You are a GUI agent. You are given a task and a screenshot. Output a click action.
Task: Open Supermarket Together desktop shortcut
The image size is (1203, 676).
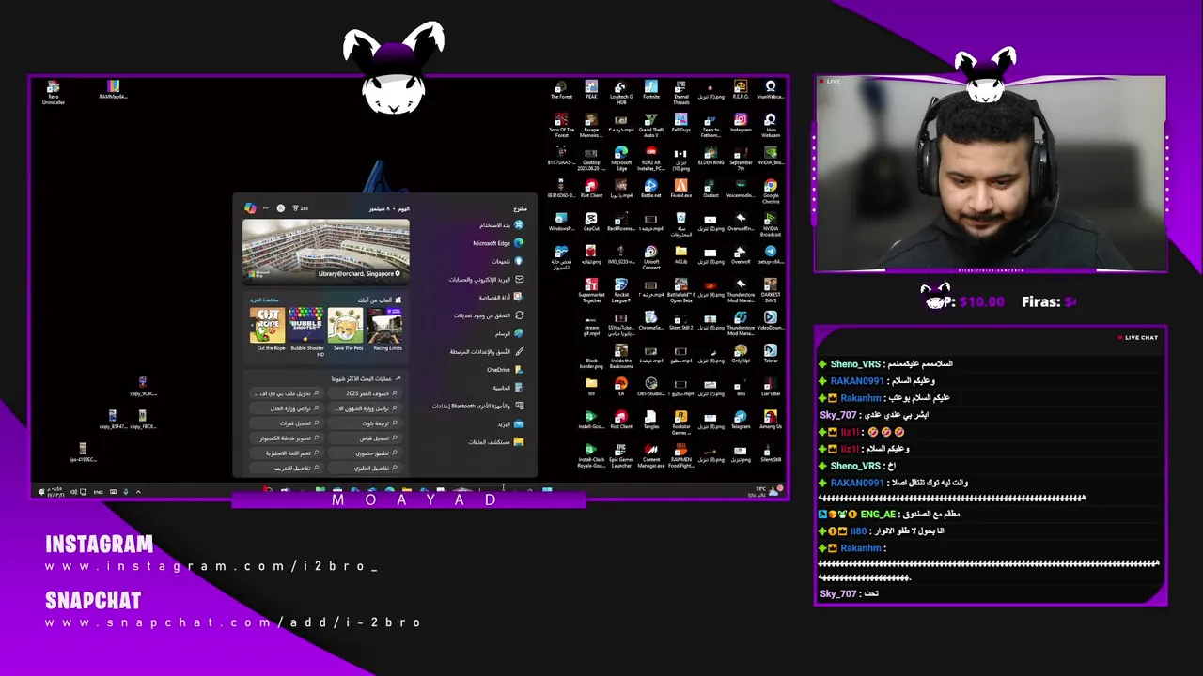tap(591, 291)
